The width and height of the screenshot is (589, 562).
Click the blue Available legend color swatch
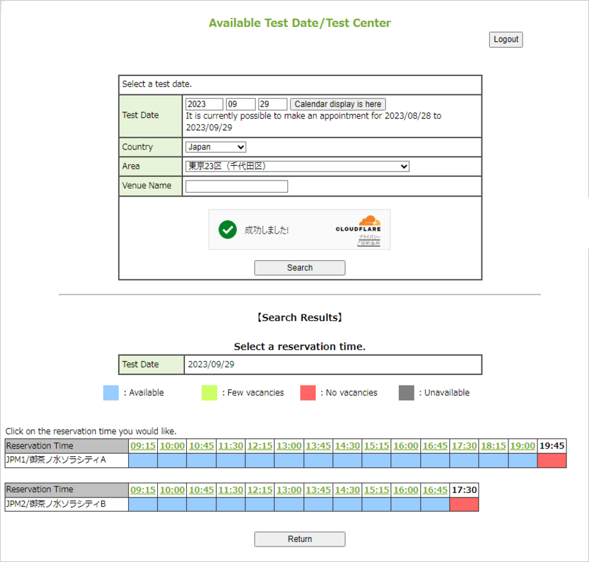(x=110, y=392)
